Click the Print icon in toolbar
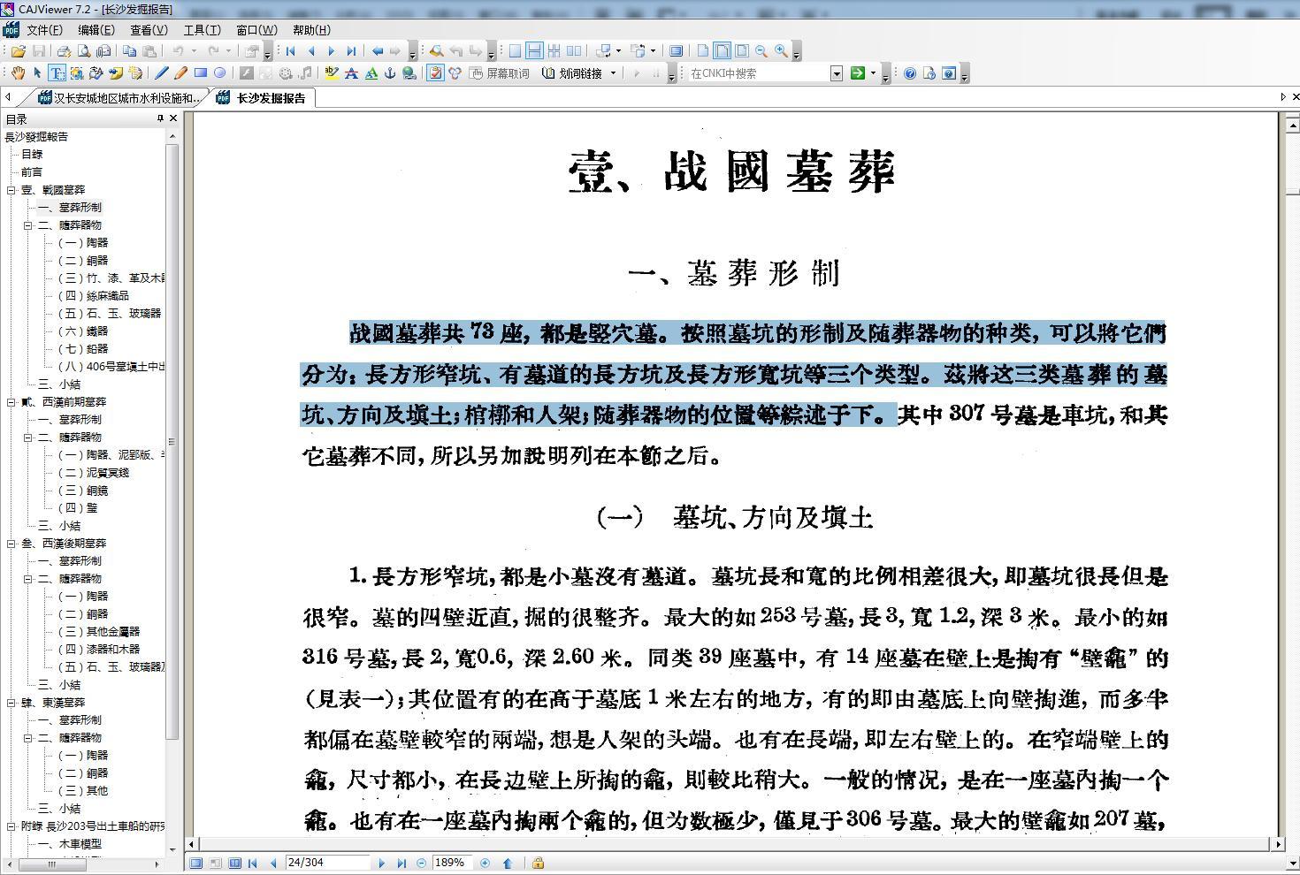 click(x=65, y=51)
